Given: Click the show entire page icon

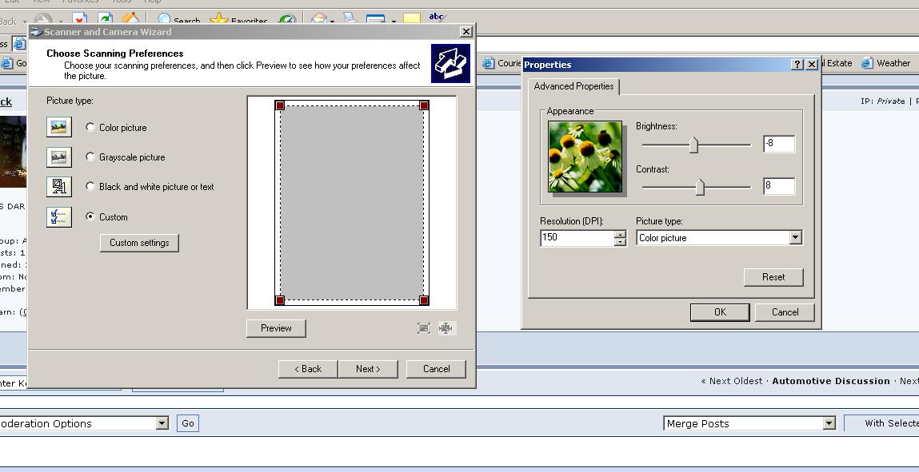Looking at the screenshot, I should pyautogui.click(x=446, y=328).
